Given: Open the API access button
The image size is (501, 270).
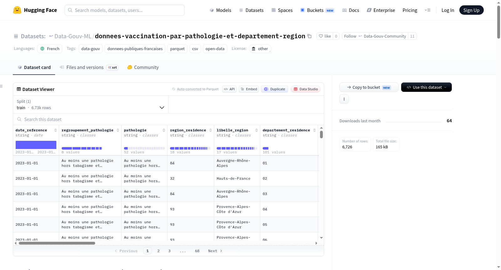Looking at the screenshot, I should click(x=229, y=89).
